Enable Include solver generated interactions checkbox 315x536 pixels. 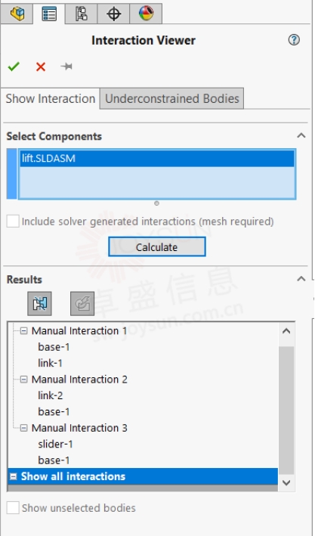(x=13, y=222)
